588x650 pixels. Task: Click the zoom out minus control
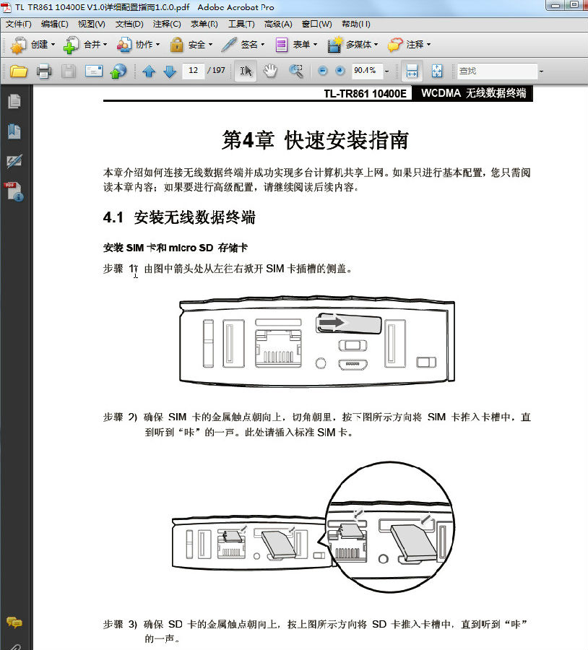coord(322,71)
